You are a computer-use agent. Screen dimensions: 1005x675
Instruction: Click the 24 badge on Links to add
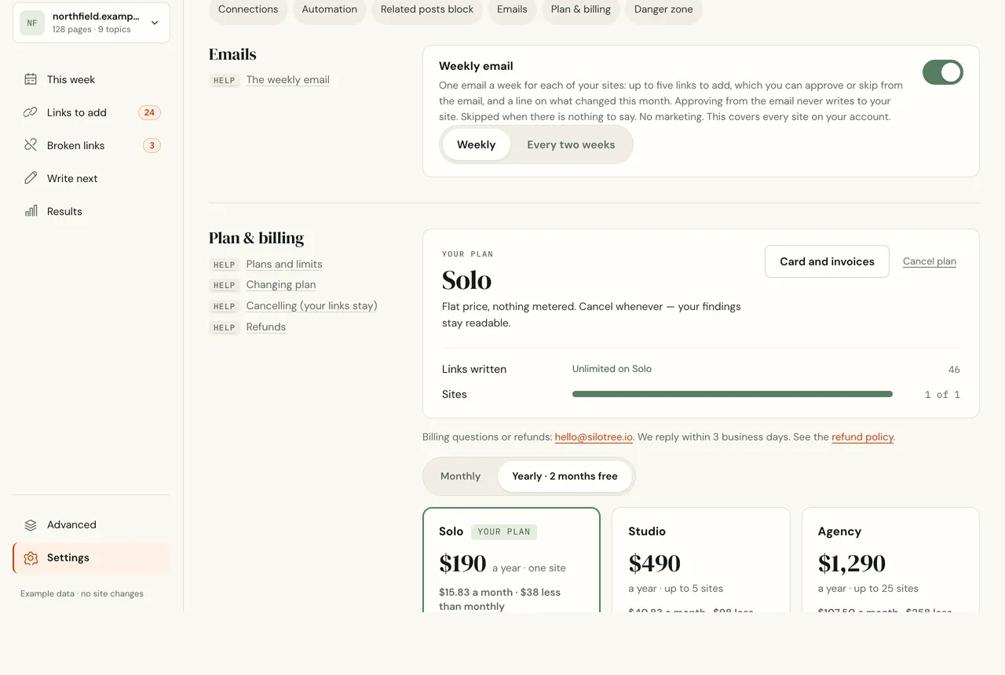(x=149, y=112)
